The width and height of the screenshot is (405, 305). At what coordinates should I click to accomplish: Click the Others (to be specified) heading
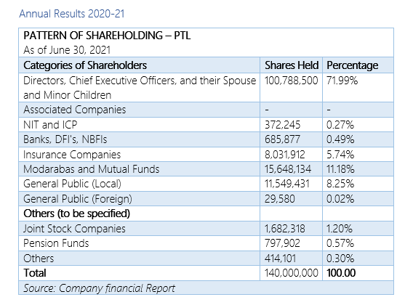(77, 213)
